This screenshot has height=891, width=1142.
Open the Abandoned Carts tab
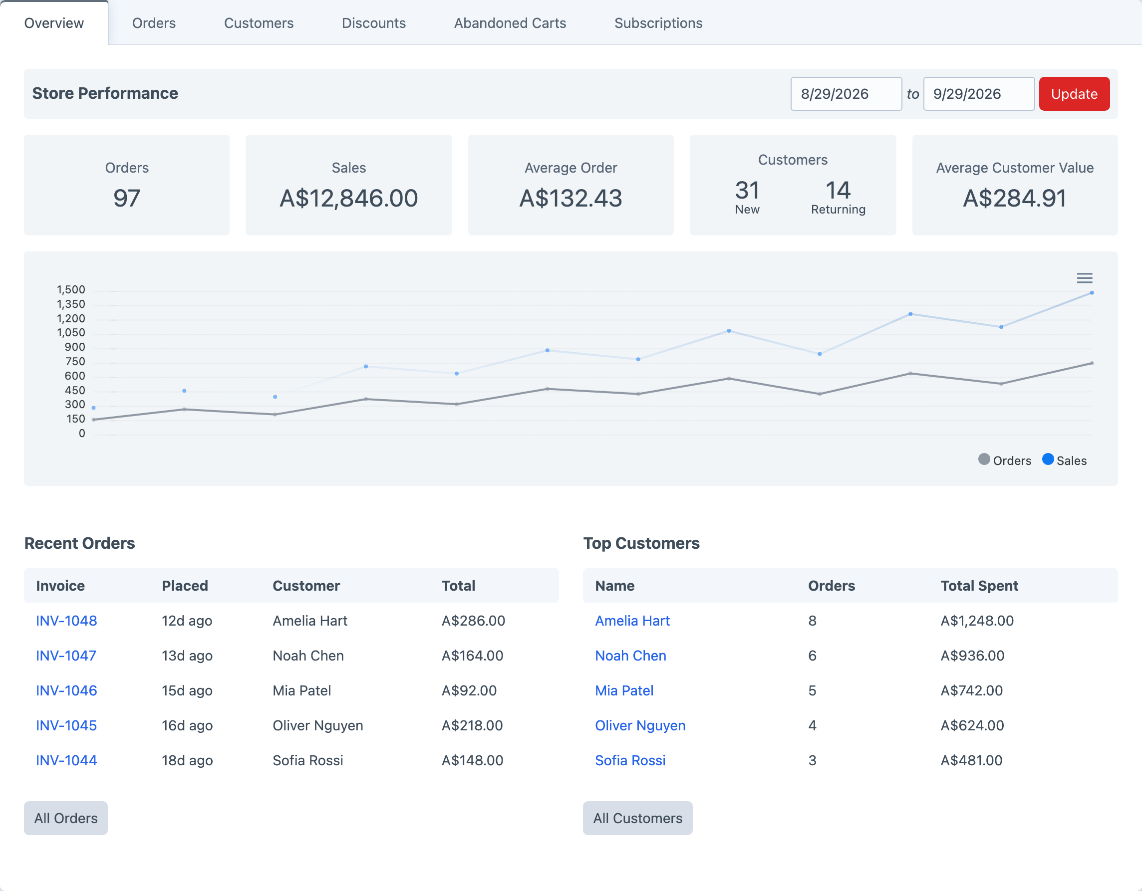510,23
